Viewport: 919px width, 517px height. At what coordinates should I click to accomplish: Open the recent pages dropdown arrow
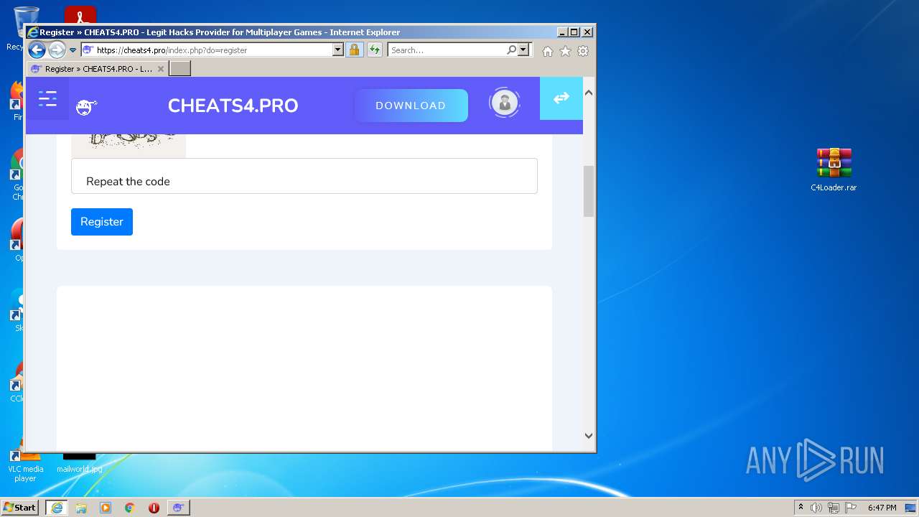tap(73, 50)
